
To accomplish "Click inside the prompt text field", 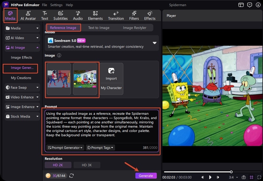I will pyautogui.click(x=102, y=126).
